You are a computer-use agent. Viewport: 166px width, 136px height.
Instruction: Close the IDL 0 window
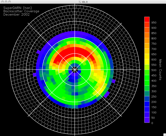point(3,2)
